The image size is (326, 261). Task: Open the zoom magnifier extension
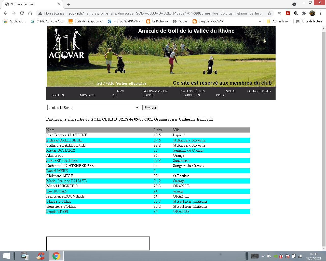[x=296, y=13]
